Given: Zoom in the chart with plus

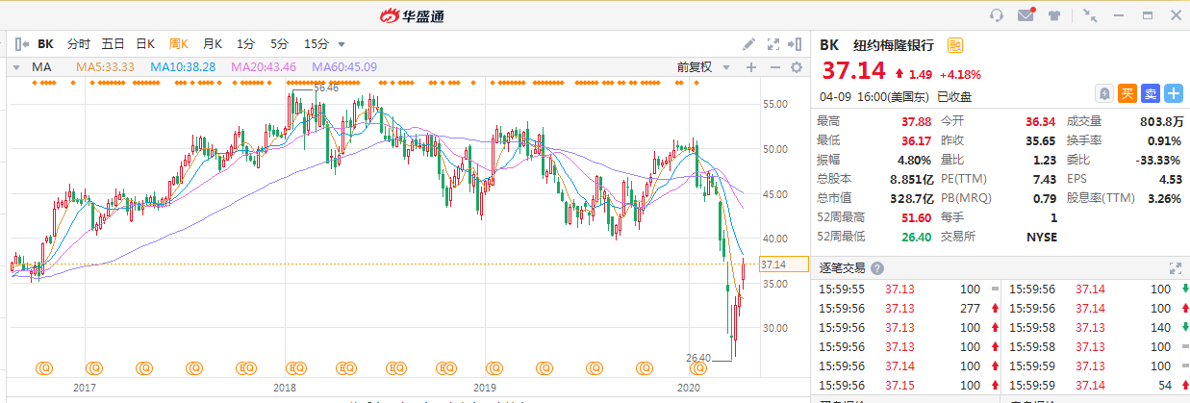Looking at the screenshot, I should click(x=750, y=67).
